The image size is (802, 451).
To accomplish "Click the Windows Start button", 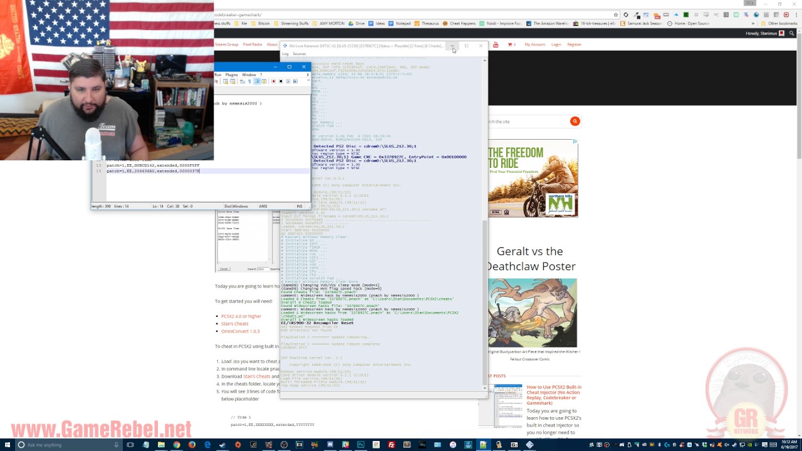I will (6, 445).
